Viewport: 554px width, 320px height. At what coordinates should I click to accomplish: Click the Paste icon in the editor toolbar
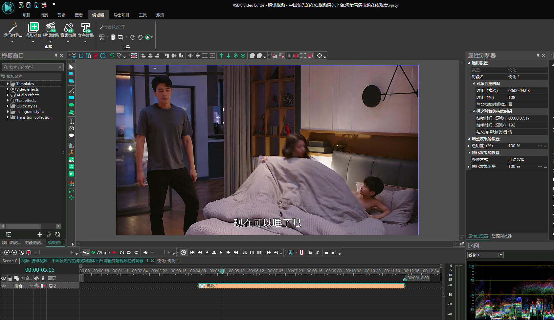point(88,56)
